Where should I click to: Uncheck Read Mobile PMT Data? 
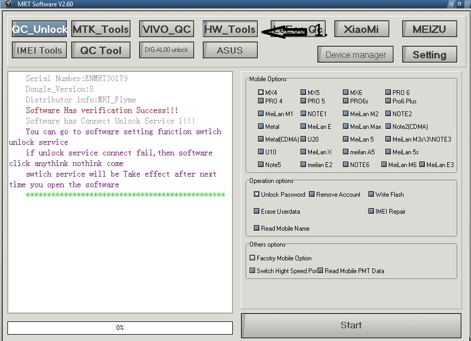(x=320, y=270)
